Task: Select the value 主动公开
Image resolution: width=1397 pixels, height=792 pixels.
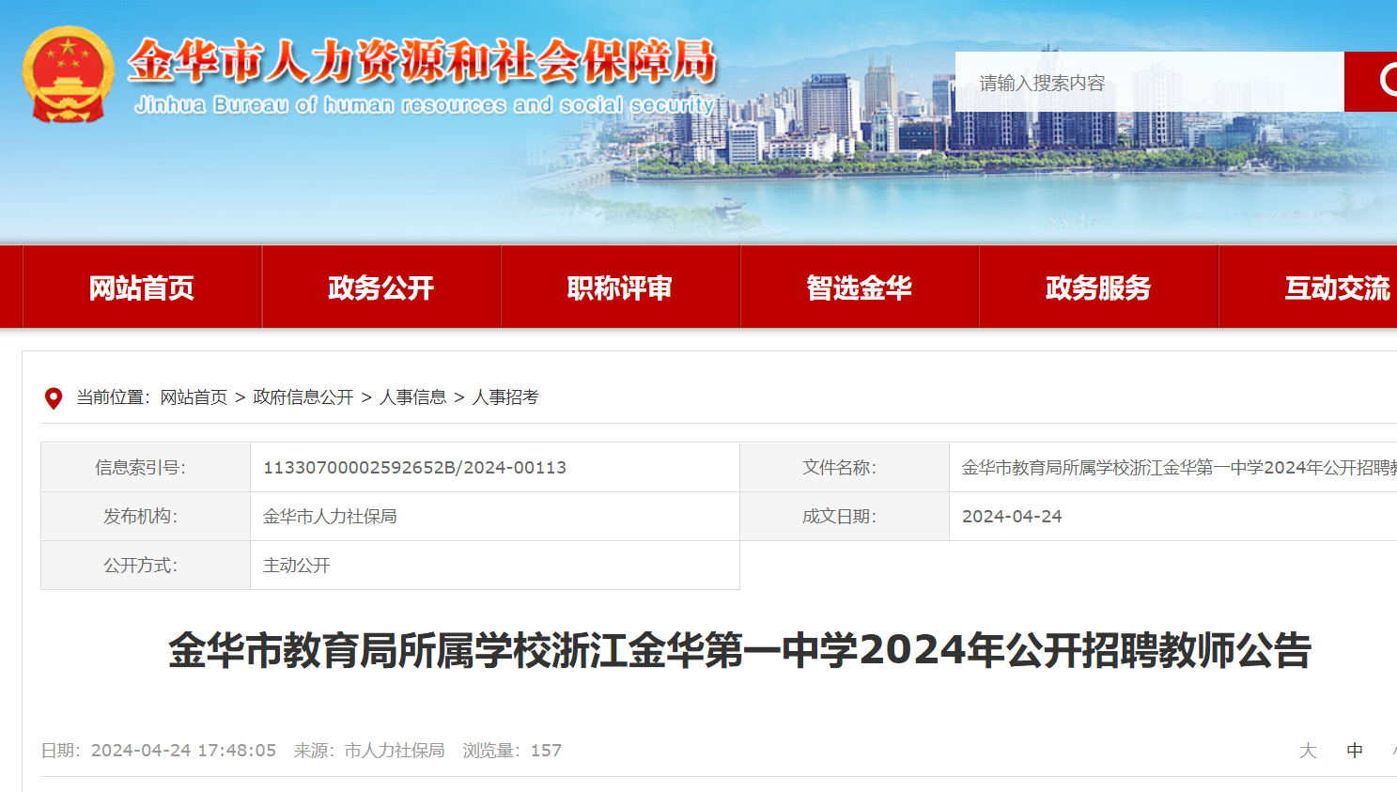Action: point(297,566)
